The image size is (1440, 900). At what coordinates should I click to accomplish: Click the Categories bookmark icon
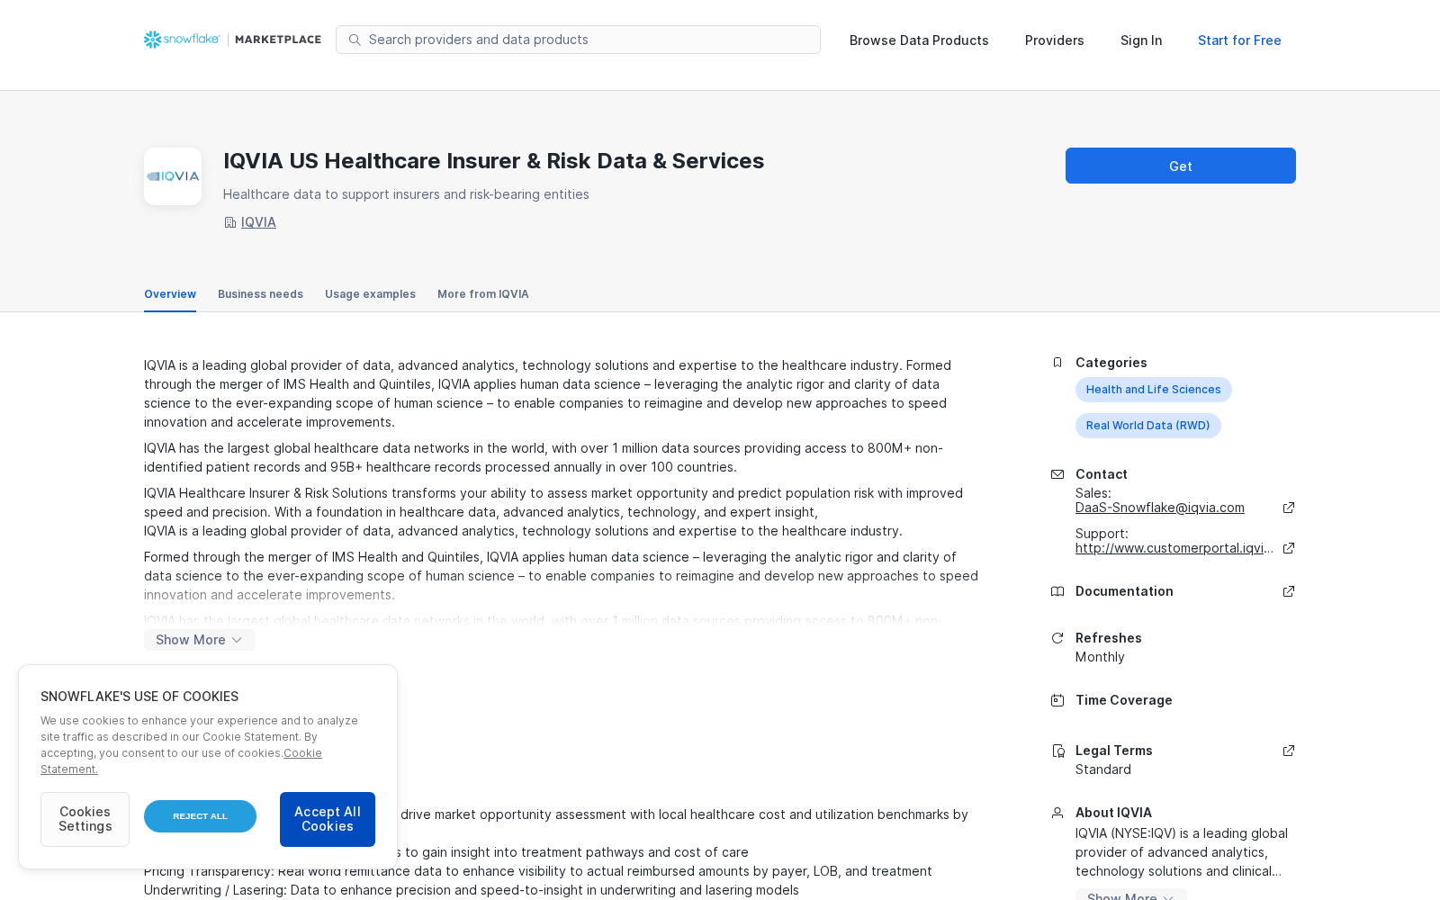pyautogui.click(x=1057, y=363)
